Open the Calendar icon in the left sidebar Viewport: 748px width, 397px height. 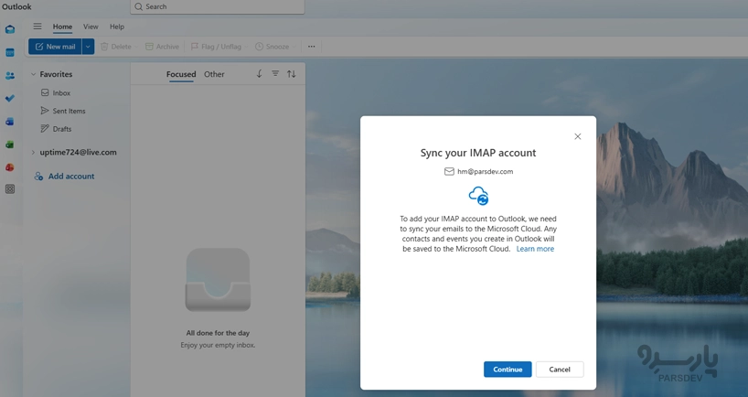tap(10, 53)
